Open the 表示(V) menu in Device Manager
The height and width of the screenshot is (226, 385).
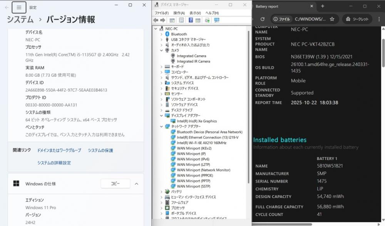(195, 13)
